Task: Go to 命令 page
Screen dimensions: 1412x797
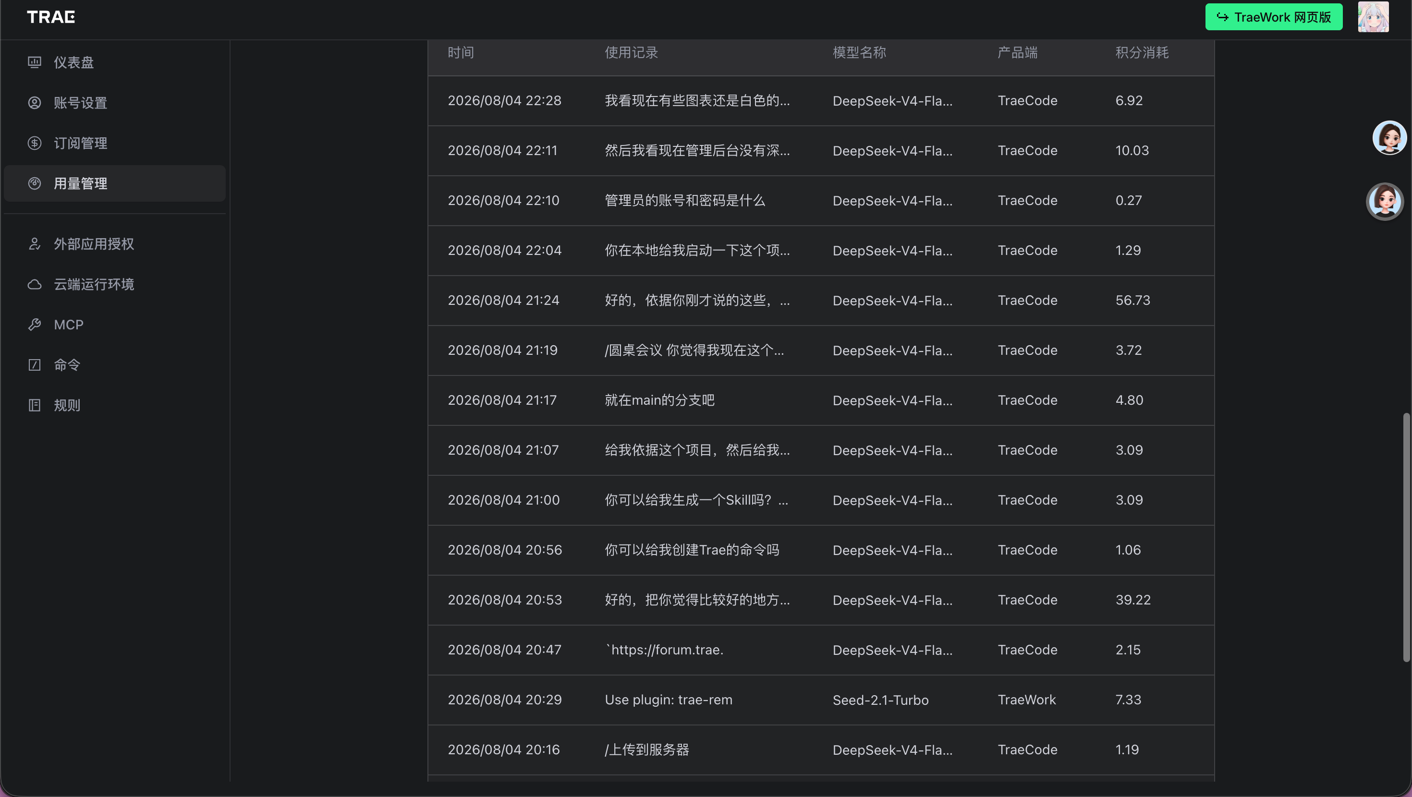Action: (115, 365)
